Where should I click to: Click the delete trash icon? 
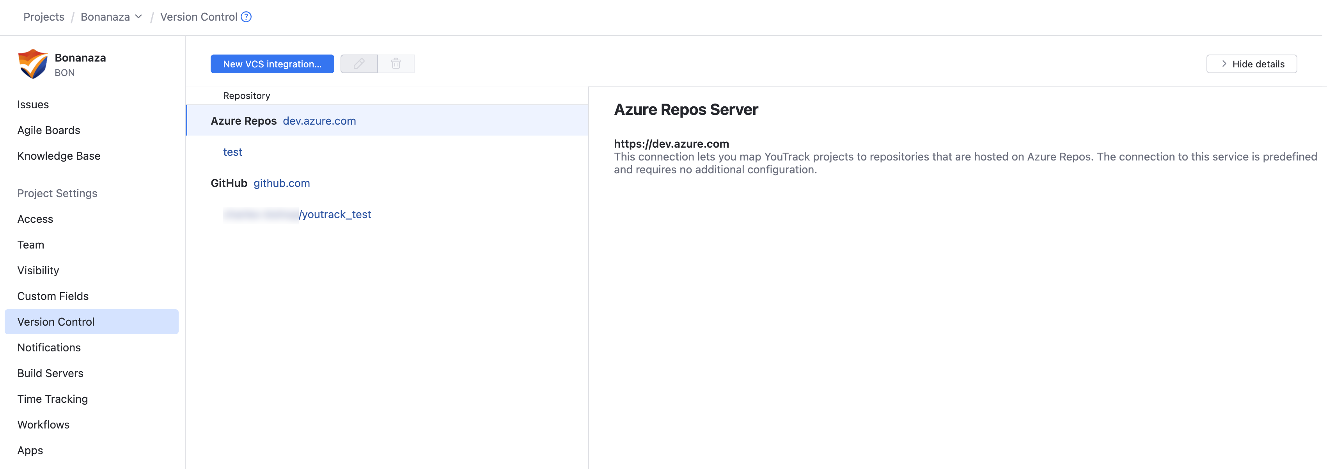pyautogui.click(x=396, y=64)
